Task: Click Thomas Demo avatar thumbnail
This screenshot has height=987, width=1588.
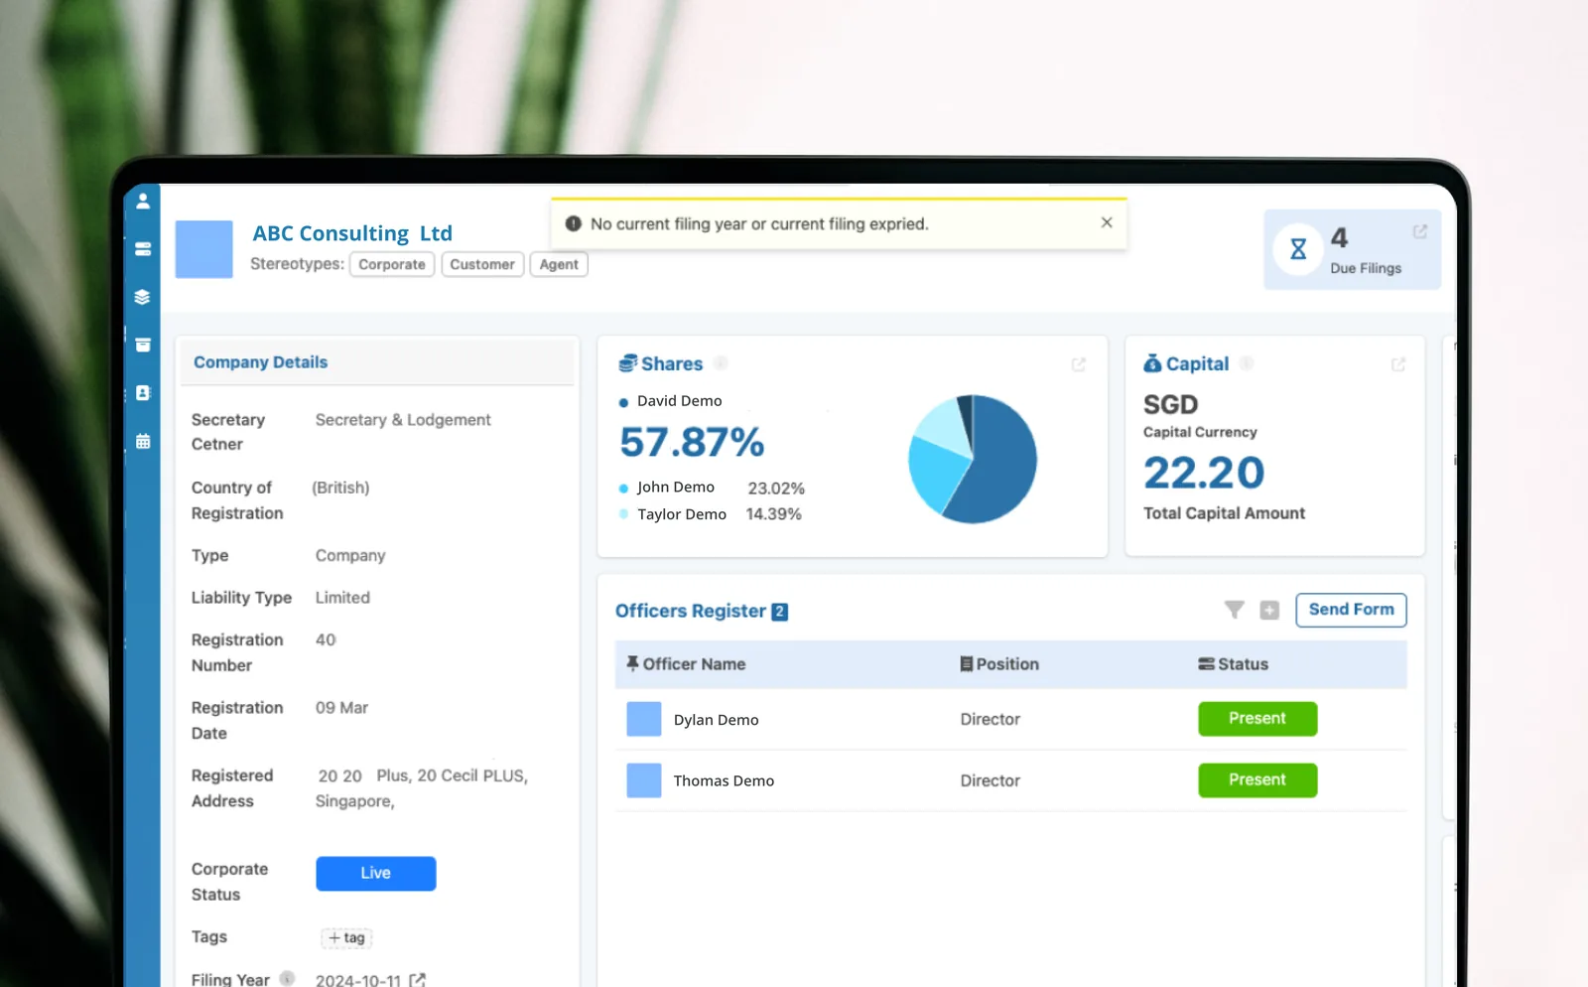Action: (644, 780)
